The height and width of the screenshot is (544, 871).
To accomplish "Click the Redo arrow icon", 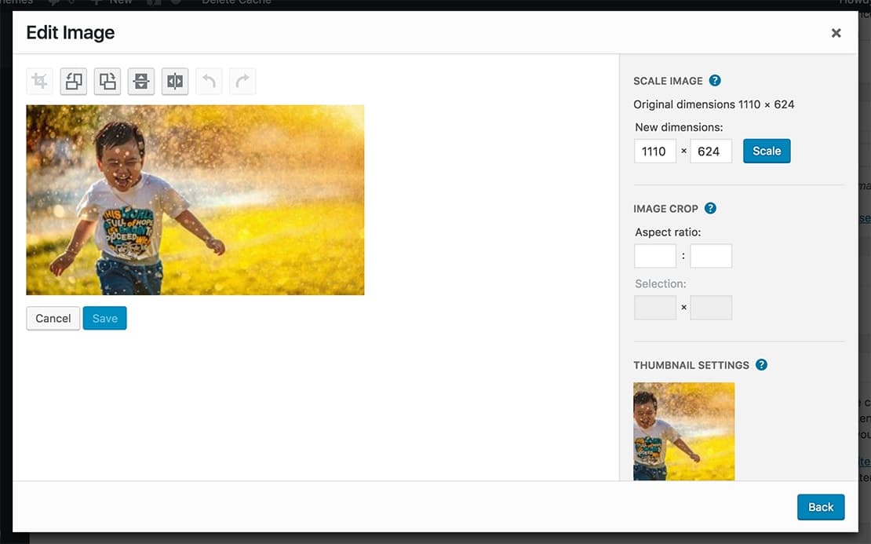I will coord(242,82).
